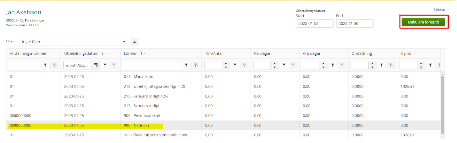Apply filter on Arb.dagar column
457x143 pixels.
(x=332, y=65)
